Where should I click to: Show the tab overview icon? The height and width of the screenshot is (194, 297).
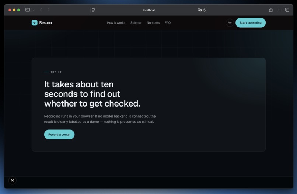pyautogui.click(x=287, y=10)
